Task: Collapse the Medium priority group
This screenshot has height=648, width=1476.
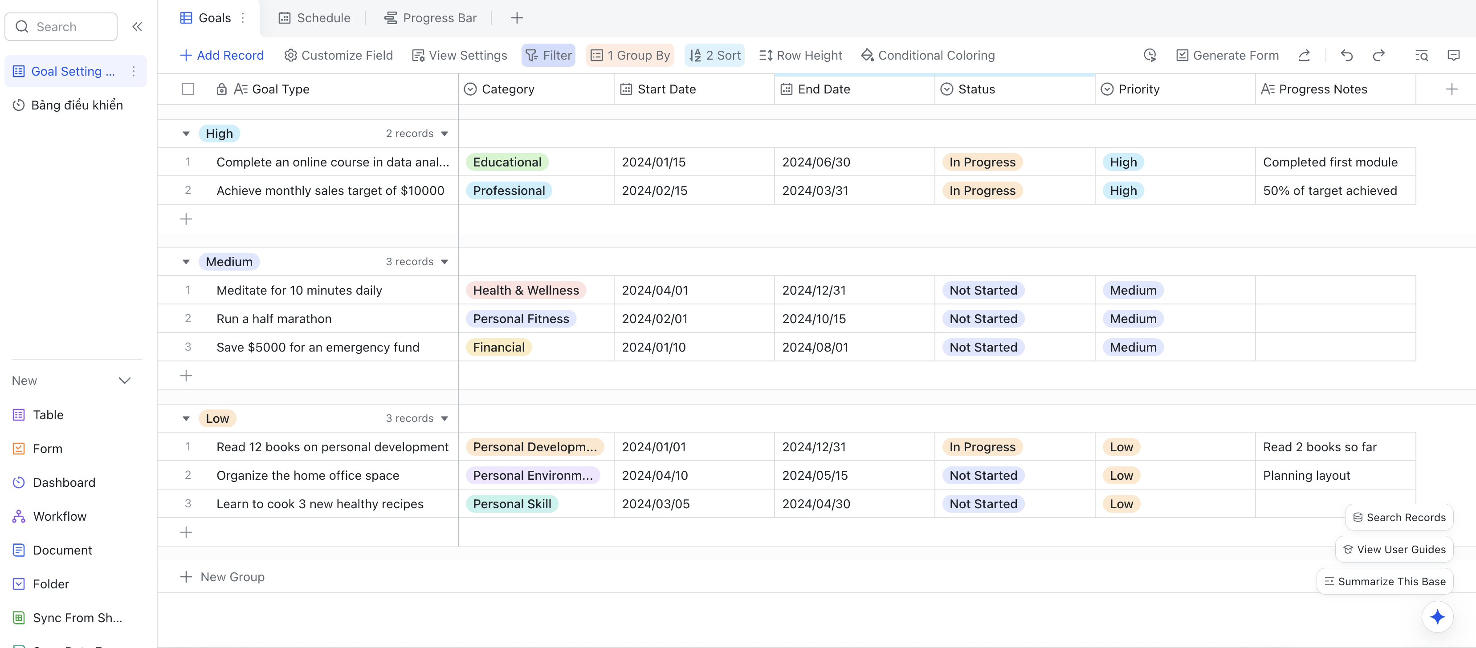Action: (186, 262)
